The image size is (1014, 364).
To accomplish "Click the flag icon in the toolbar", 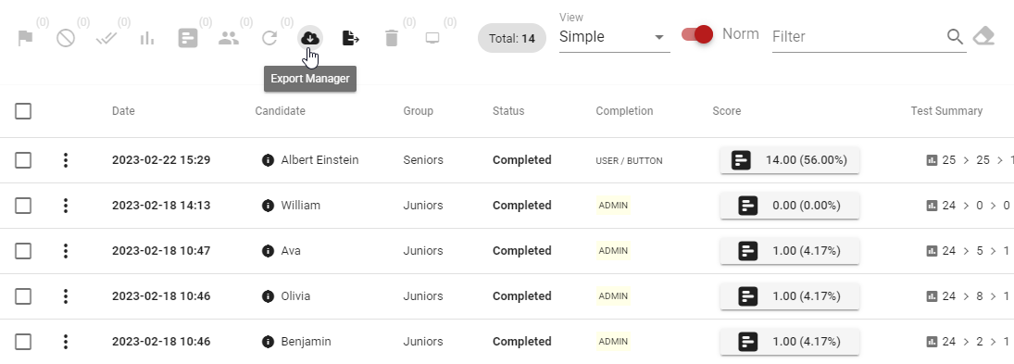I will [25, 39].
